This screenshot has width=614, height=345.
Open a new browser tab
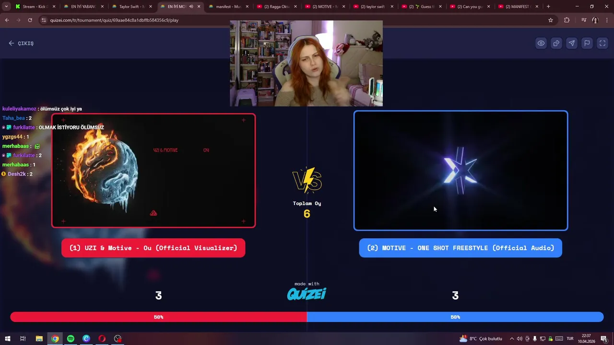pyautogui.click(x=548, y=7)
